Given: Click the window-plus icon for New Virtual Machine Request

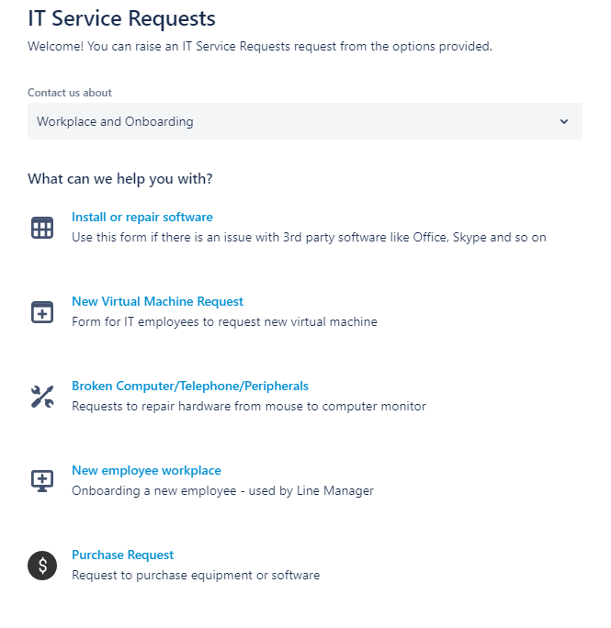Looking at the screenshot, I should pyautogui.click(x=42, y=312).
